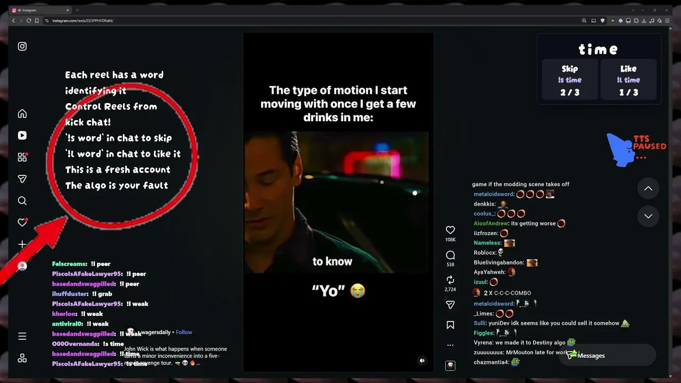Open the browser zoom control
681x383 pixels.
[x=584, y=21]
